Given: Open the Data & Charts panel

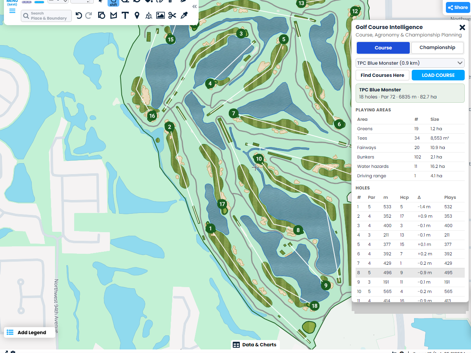Looking at the screenshot, I should (x=255, y=345).
